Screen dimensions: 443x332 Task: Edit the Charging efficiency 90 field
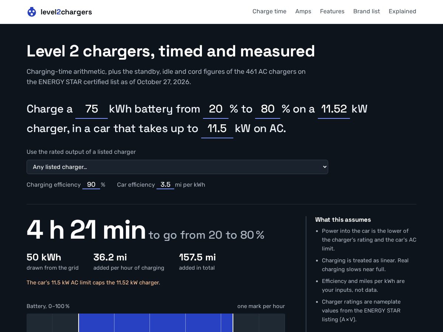click(x=91, y=184)
